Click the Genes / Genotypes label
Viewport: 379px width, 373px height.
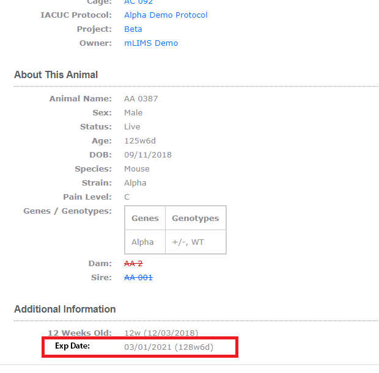pyautogui.click(x=68, y=211)
